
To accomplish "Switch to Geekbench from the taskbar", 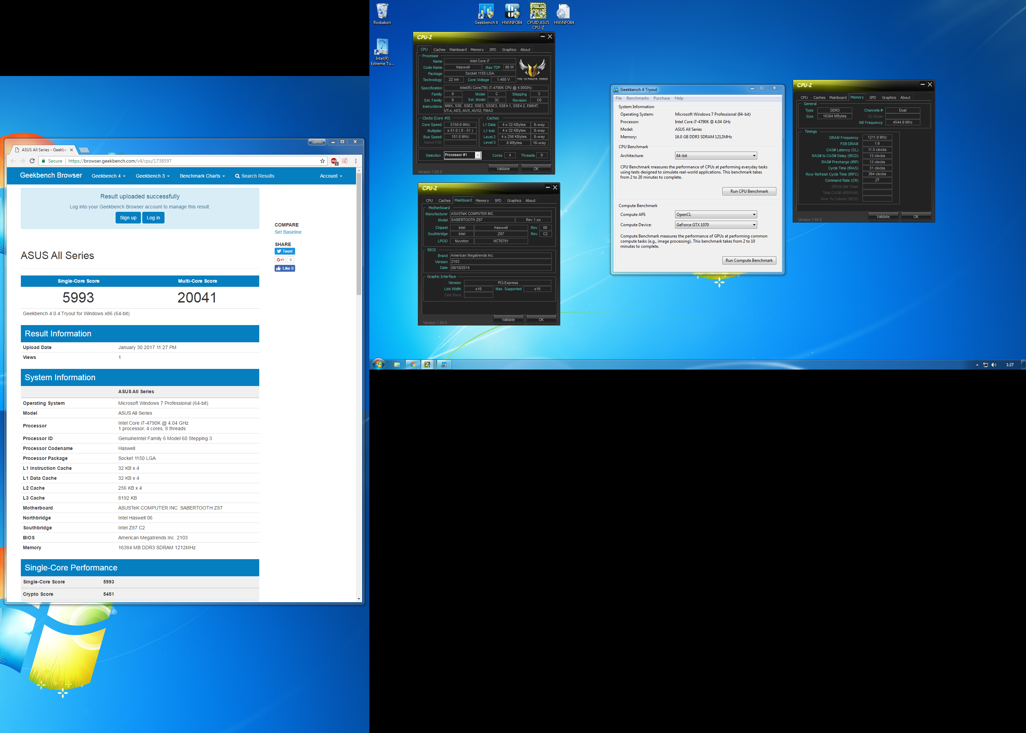I will tap(444, 364).
